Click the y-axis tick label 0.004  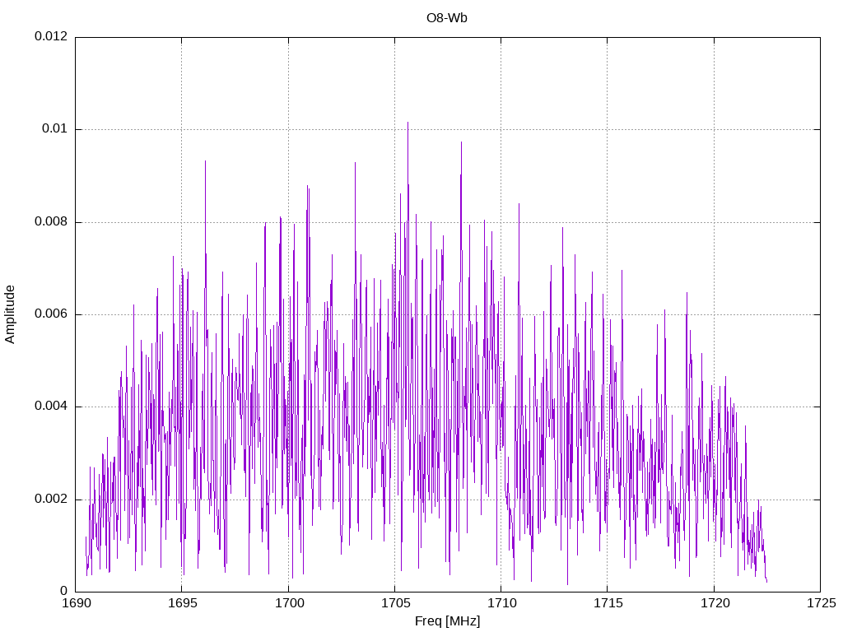click(51, 406)
